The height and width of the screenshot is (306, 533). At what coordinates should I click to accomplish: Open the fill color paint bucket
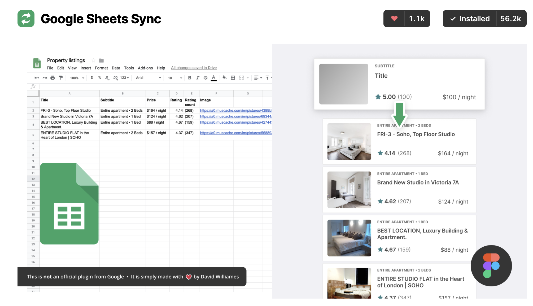click(x=225, y=77)
